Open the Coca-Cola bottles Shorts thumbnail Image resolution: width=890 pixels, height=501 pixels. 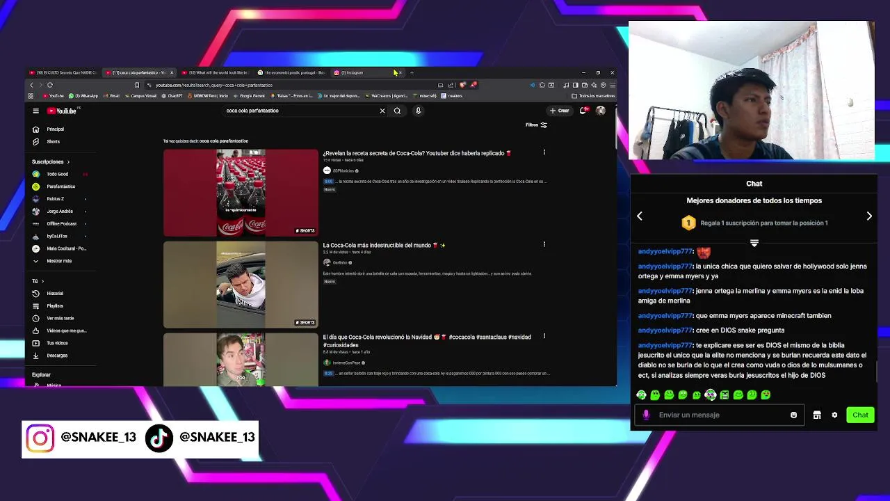tap(241, 193)
